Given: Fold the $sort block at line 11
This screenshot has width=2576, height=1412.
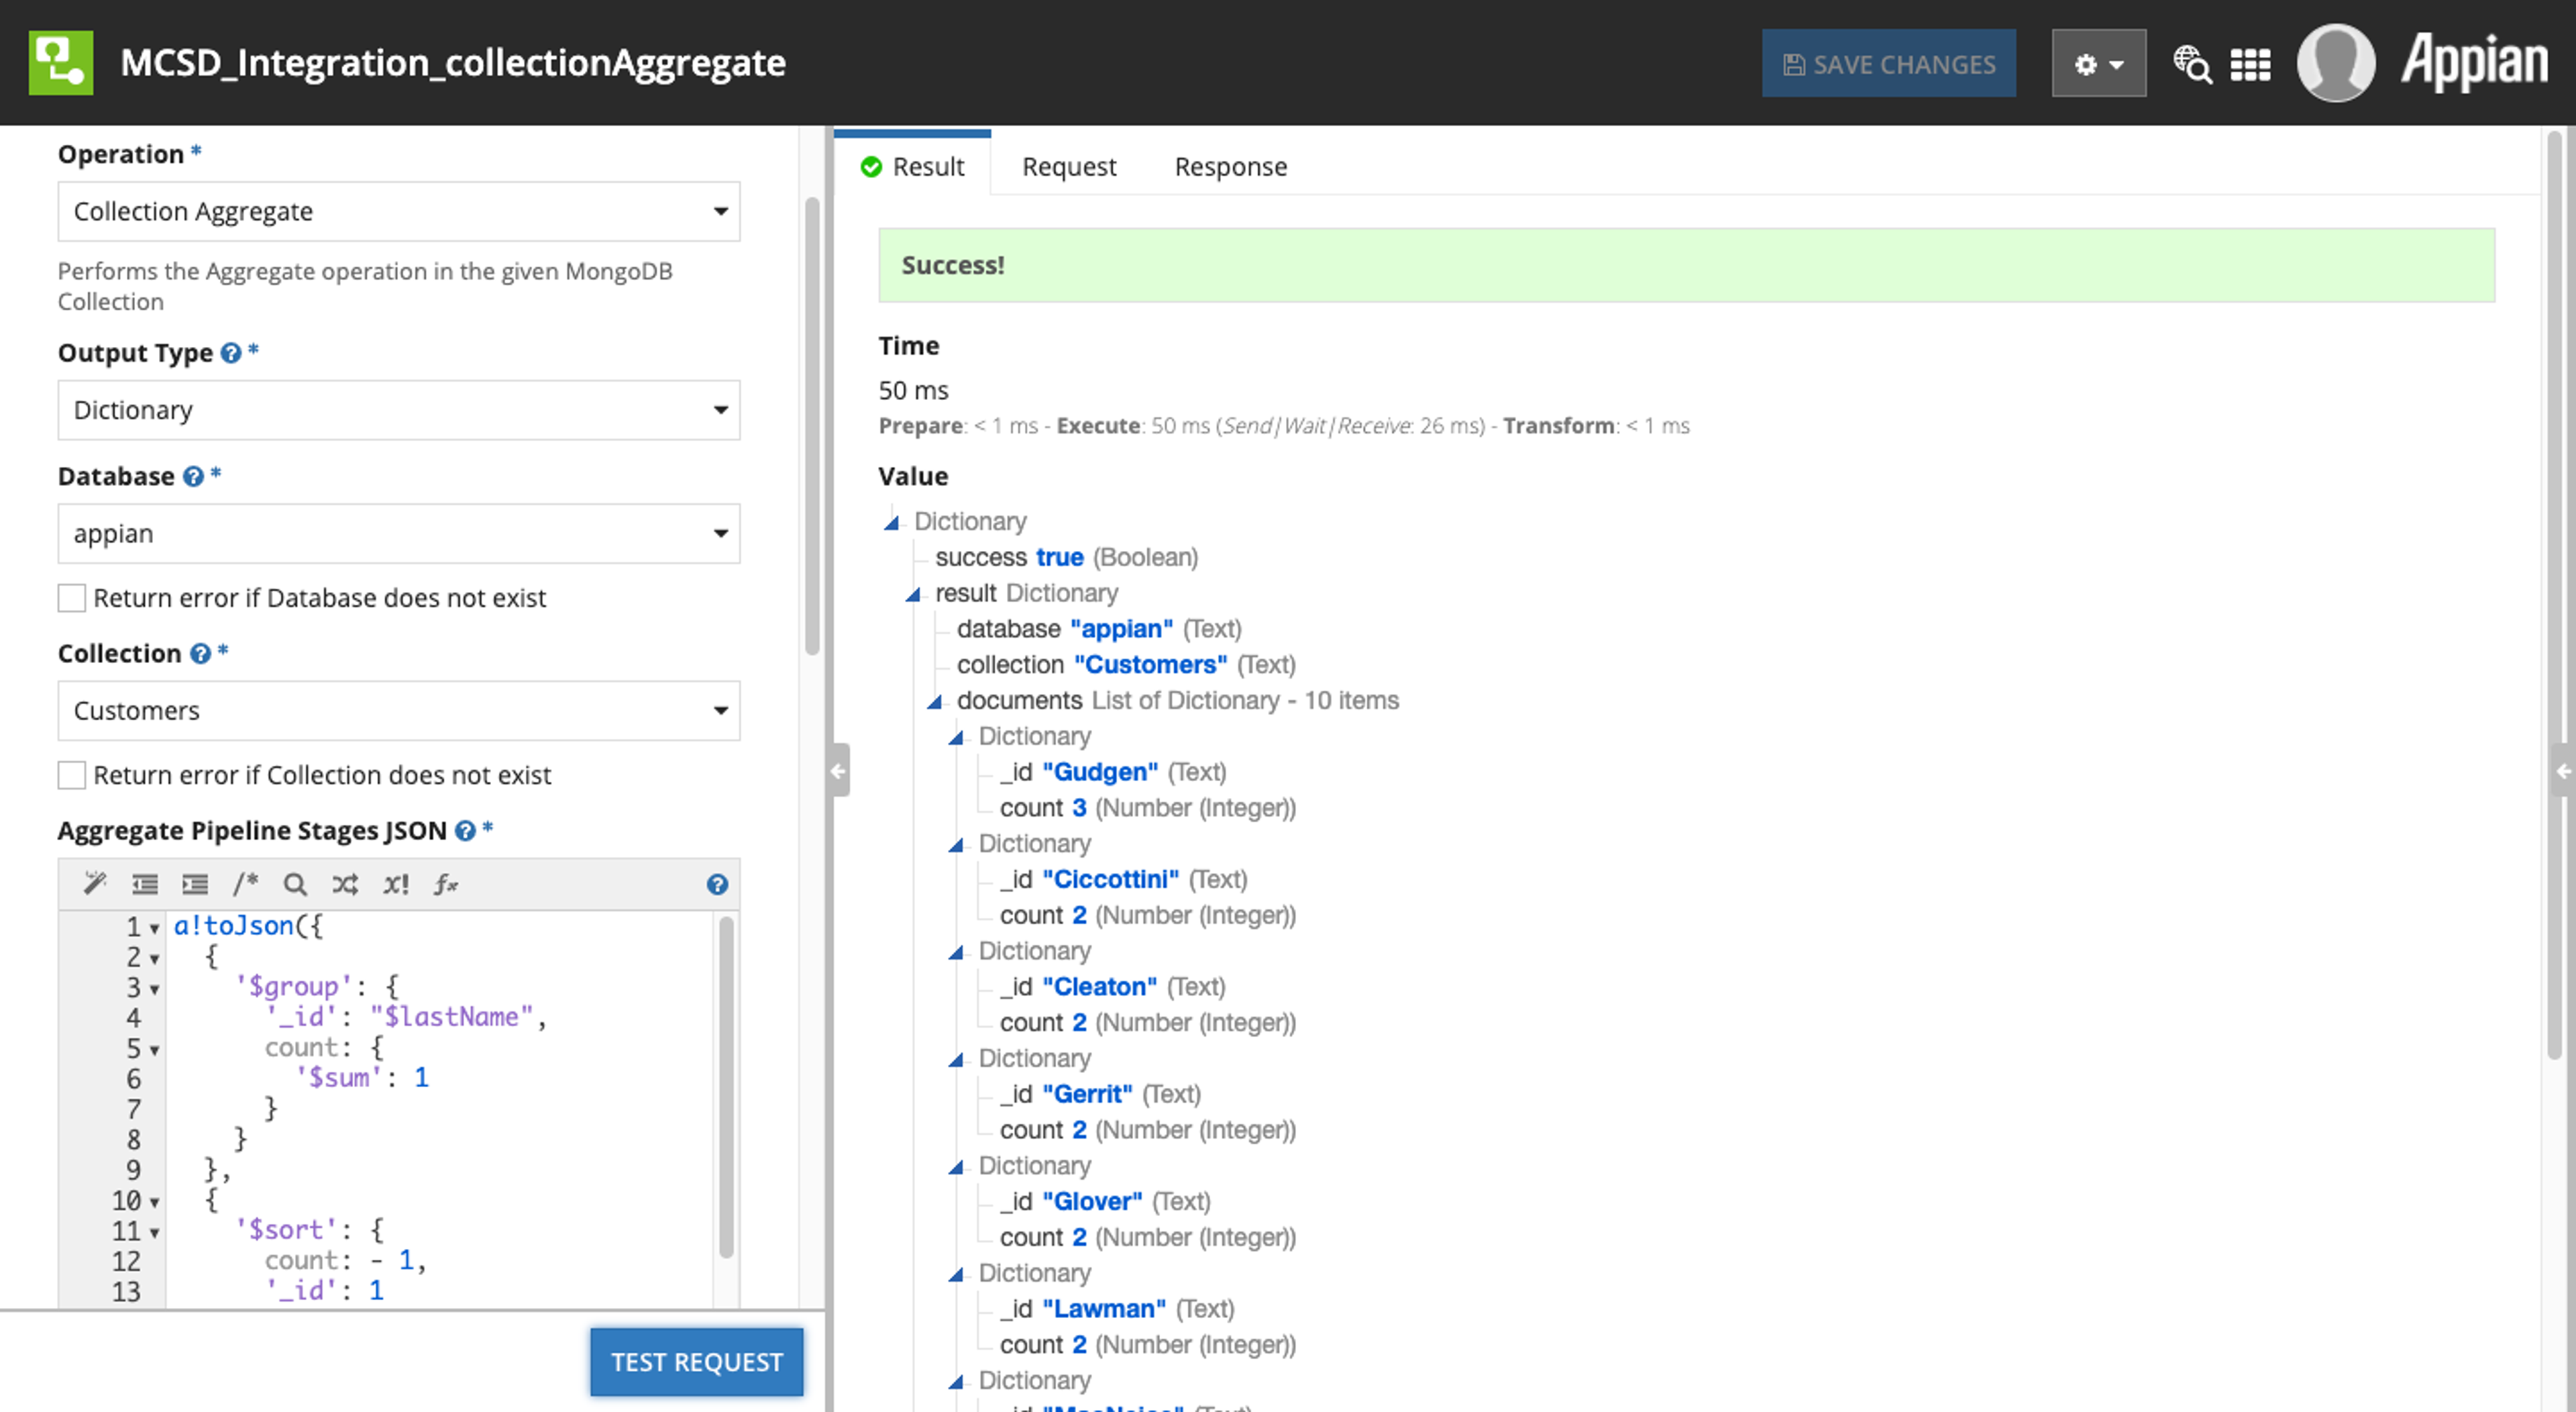Looking at the screenshot, I should (155, 1232).
